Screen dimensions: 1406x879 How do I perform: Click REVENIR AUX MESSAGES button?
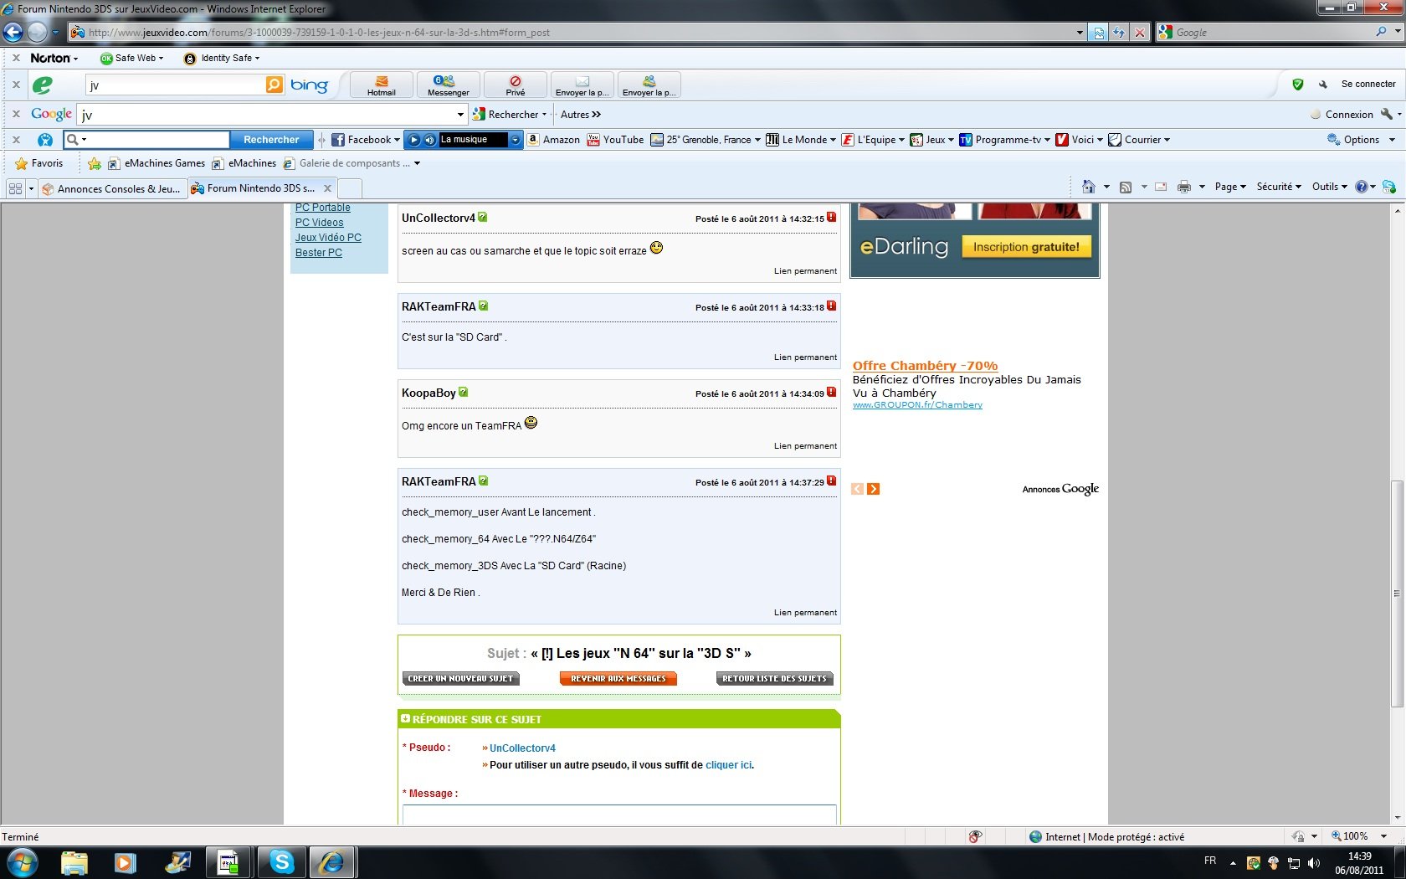[x=618, y=679]
